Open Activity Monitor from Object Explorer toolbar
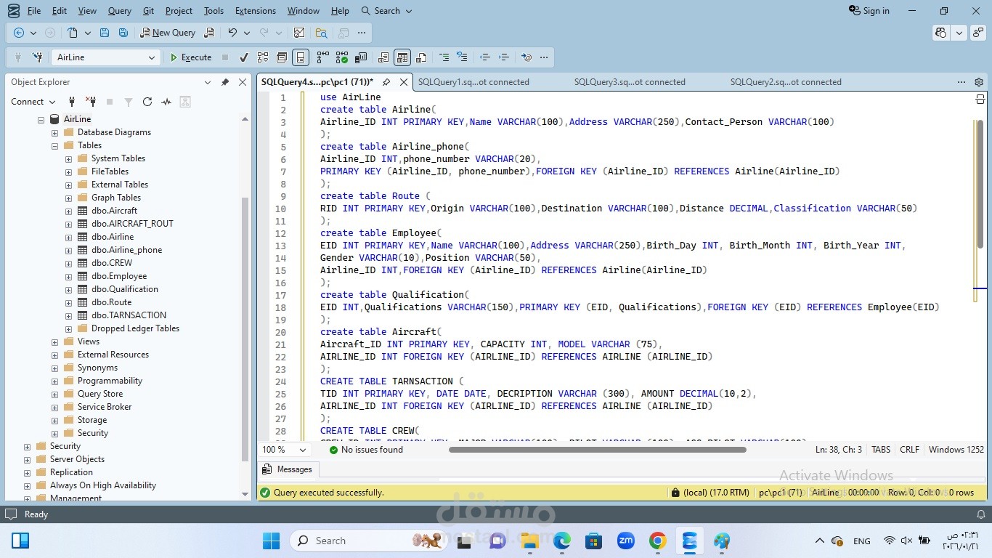 click(x=166, y=102)
